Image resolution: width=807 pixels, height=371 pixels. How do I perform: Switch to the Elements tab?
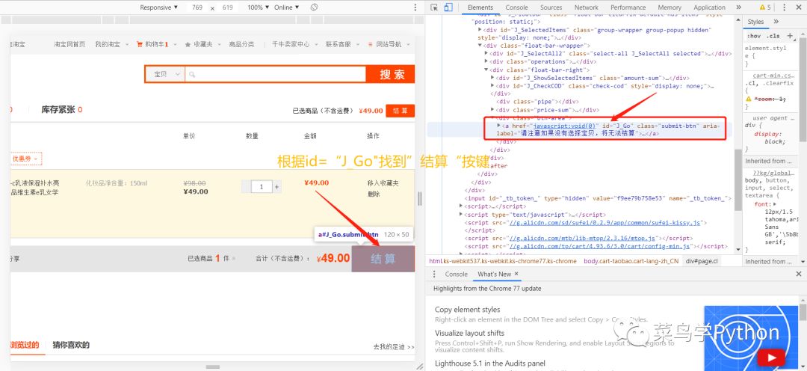pos(480,7)
